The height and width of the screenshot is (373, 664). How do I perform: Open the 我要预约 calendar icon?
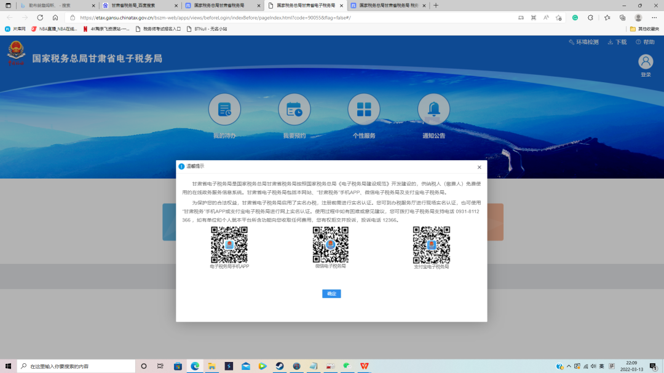click(x=294, y=110)
